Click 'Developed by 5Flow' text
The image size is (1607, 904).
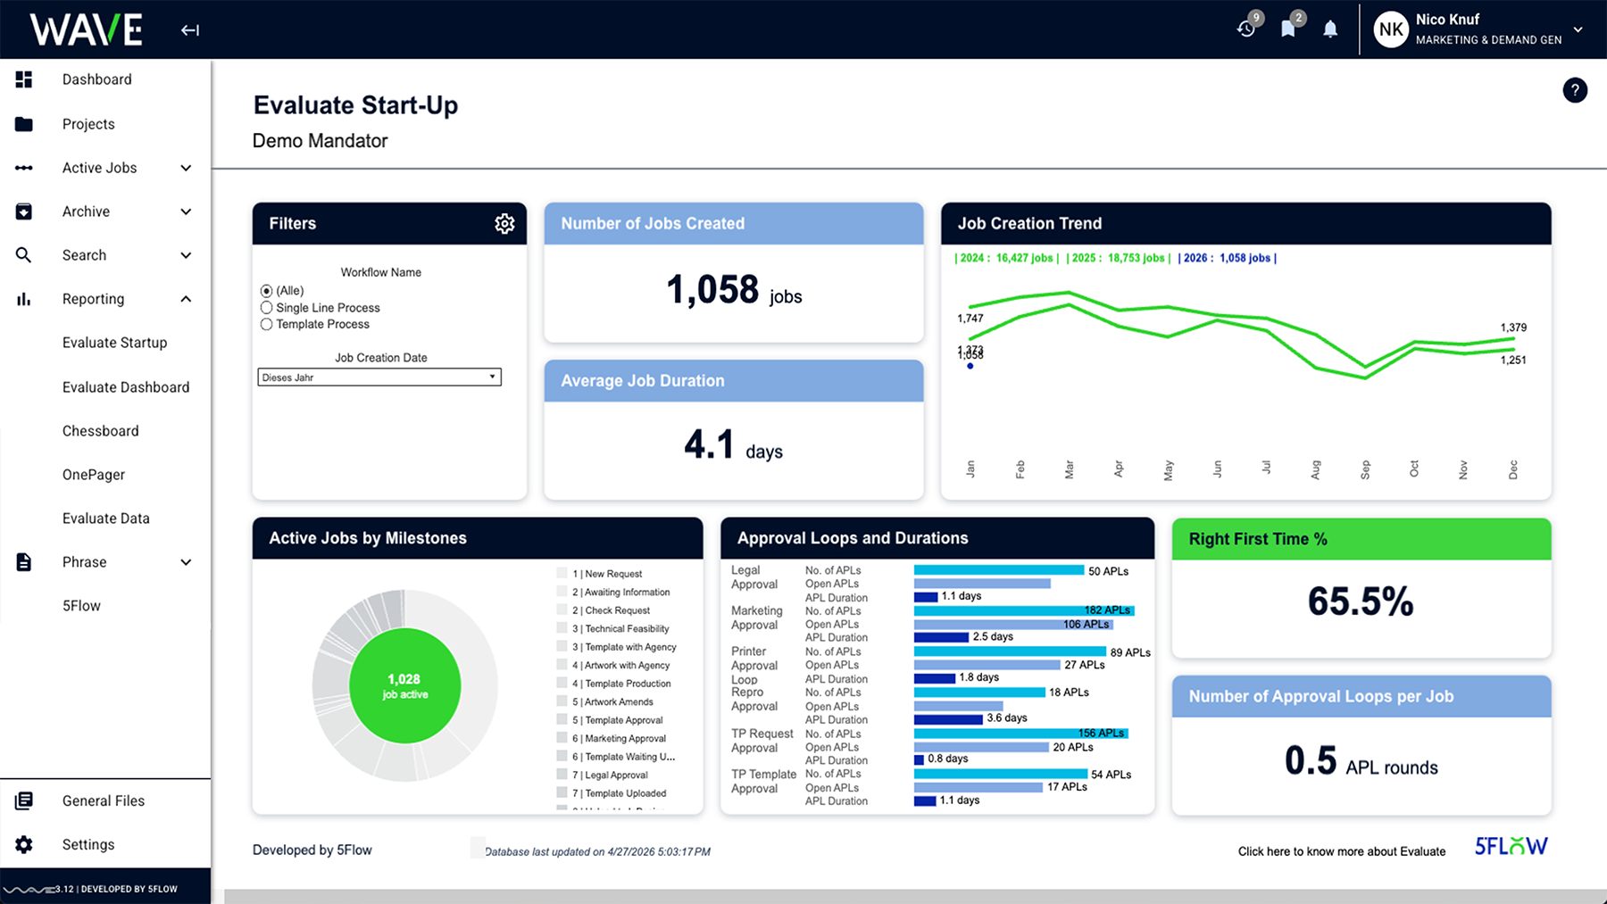[x=312, y=850]
